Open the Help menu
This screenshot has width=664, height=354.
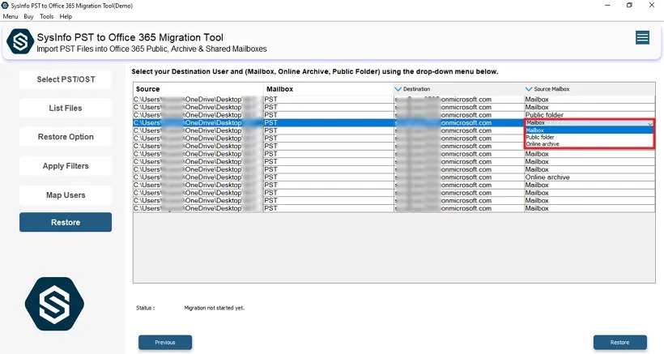pos(66,16)
